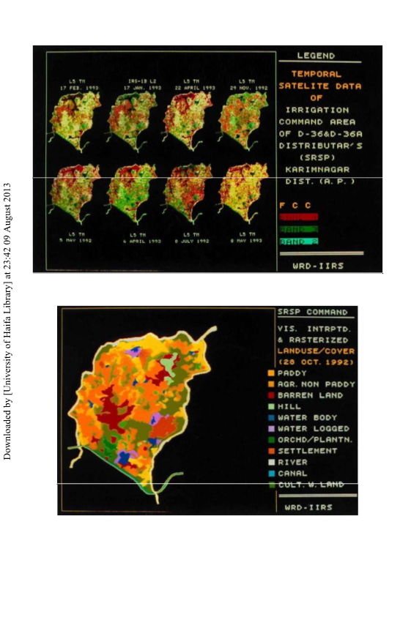Select the IRS-1B 17 JAN. 1993 image

(133, 121)
